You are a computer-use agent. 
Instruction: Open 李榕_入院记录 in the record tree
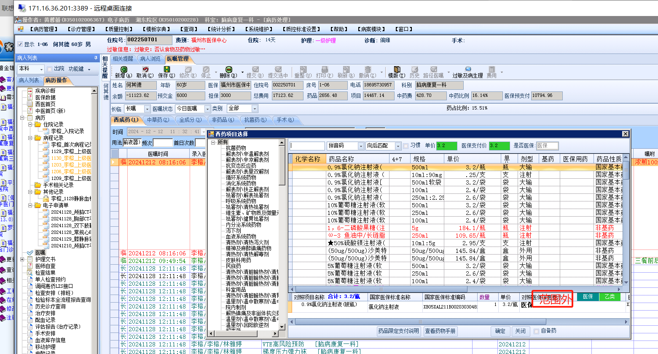coord(67,131)
